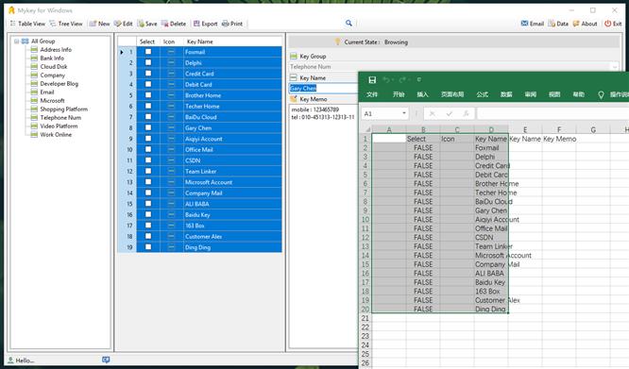Collapse the All Group tree node
The height and width of the screenshot is (369, 629).
tap(16, 41)
